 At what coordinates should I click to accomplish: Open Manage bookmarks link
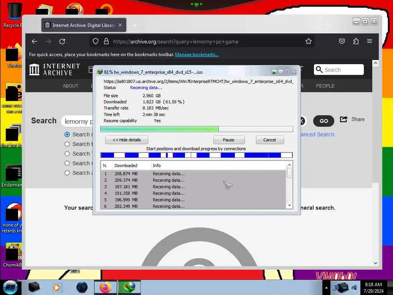tap(197, 55)
